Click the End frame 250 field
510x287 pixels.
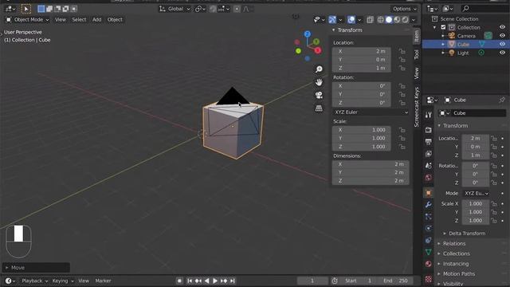tap(395, 281)
